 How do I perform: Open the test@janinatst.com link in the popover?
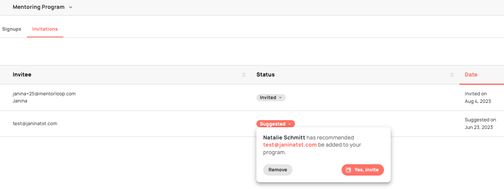[x=290, y=145]
